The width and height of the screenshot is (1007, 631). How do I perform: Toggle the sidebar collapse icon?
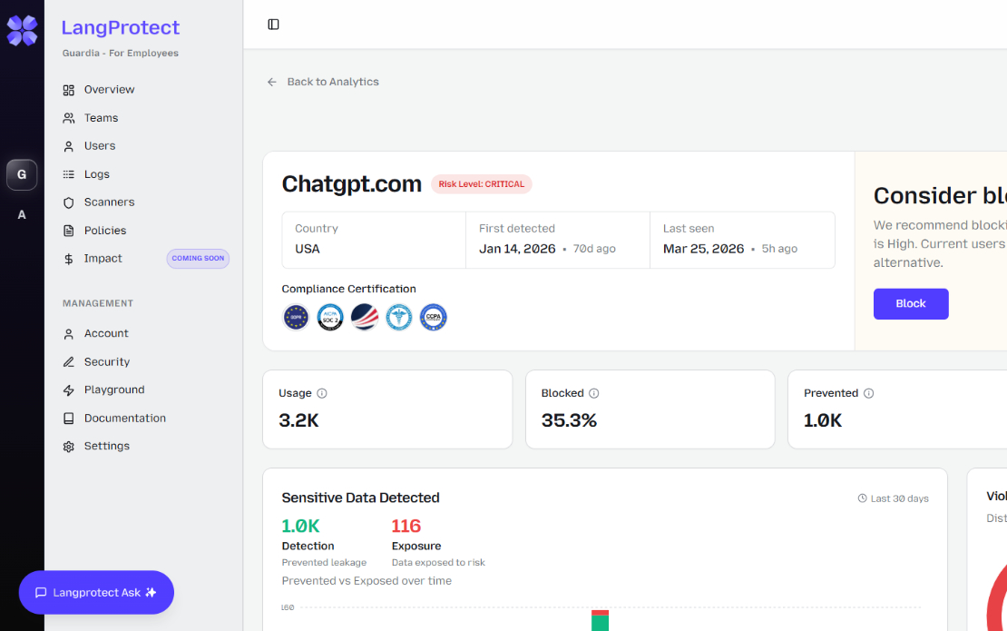click(273, 25)
